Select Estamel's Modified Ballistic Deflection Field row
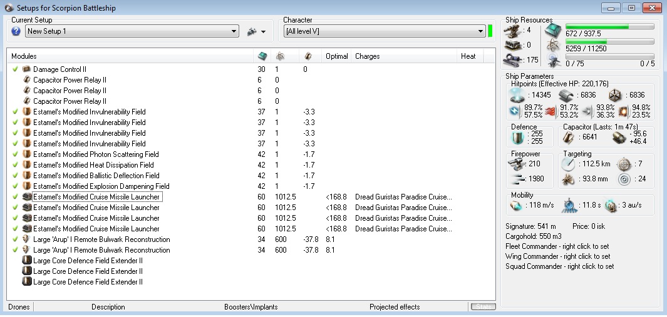This screenshot has height=317, width=667. click(x=251, y=175)
